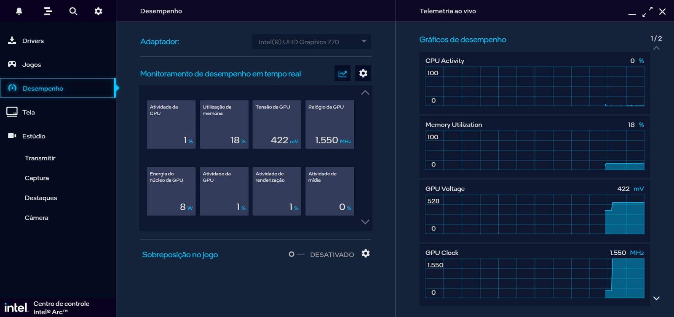
Task: Open the Drivers section
Action: tap(33, 41)
